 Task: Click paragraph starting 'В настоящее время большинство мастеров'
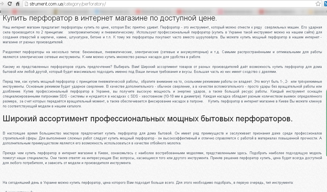(x=162, y=138)
